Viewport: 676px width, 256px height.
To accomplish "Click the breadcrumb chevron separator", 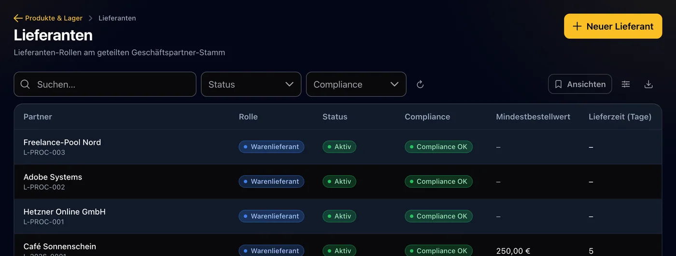I will 90,18.
